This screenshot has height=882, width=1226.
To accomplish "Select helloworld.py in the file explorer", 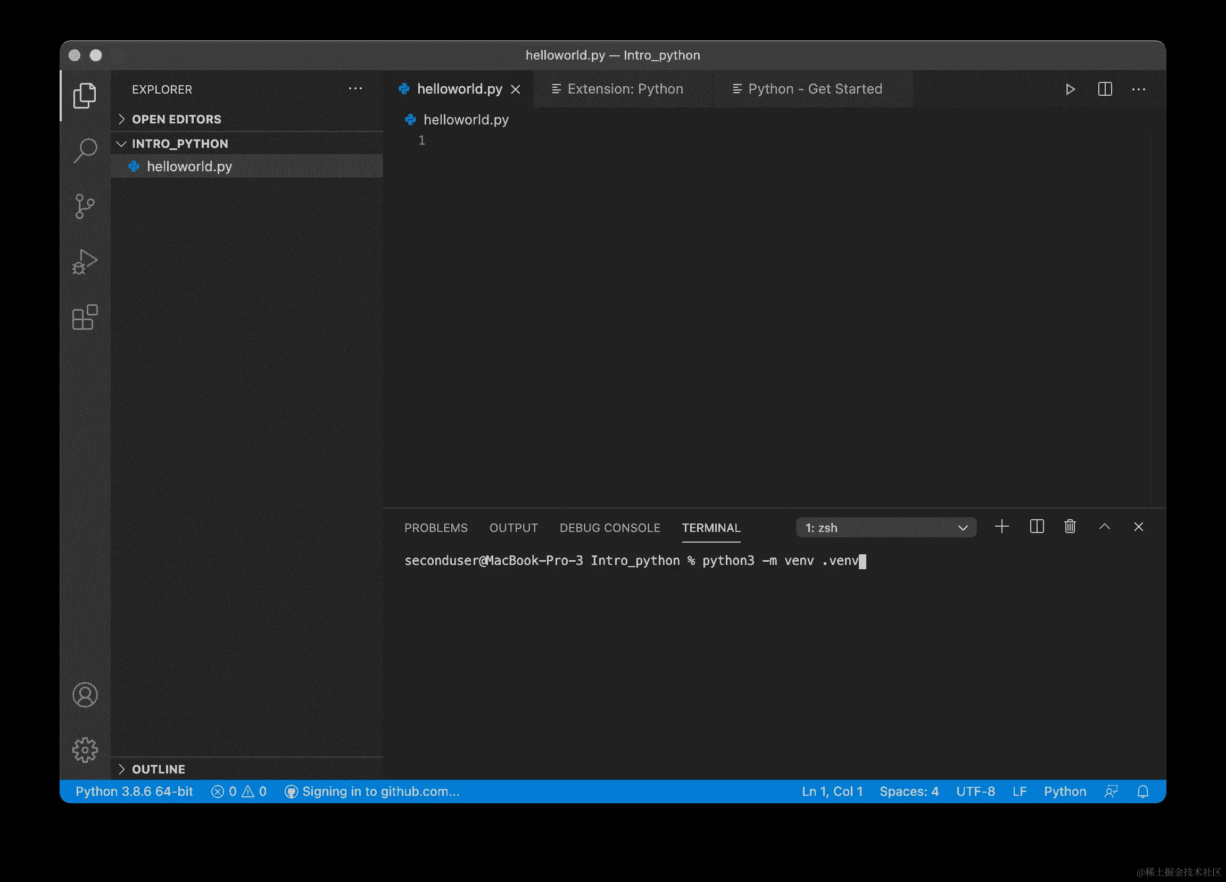I will click(189, 167).
